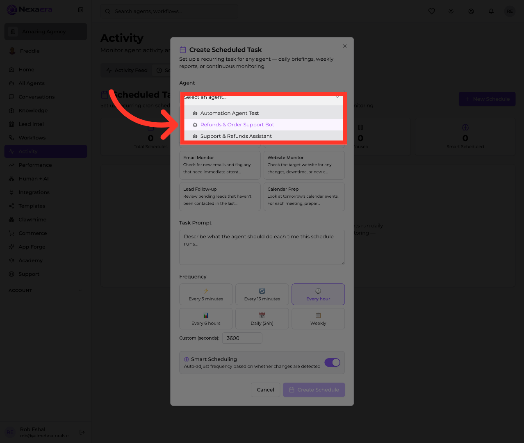Select Every 15 minutes frequency
The image size is (524, 443).
pos(262,295)
